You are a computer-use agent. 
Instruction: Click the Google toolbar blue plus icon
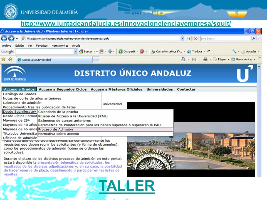[x=110, y=51]
